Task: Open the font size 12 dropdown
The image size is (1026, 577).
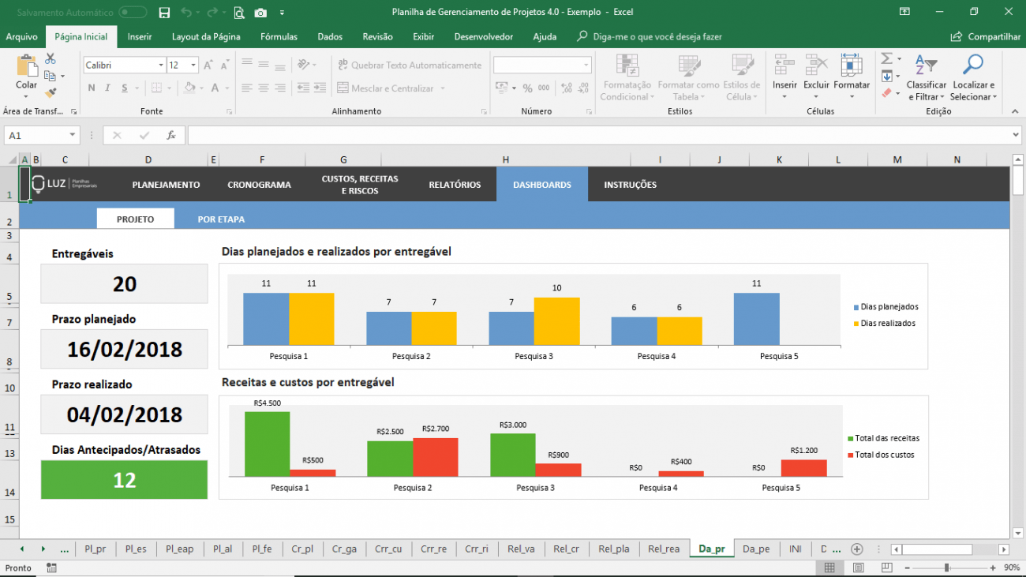Action: 193,66
